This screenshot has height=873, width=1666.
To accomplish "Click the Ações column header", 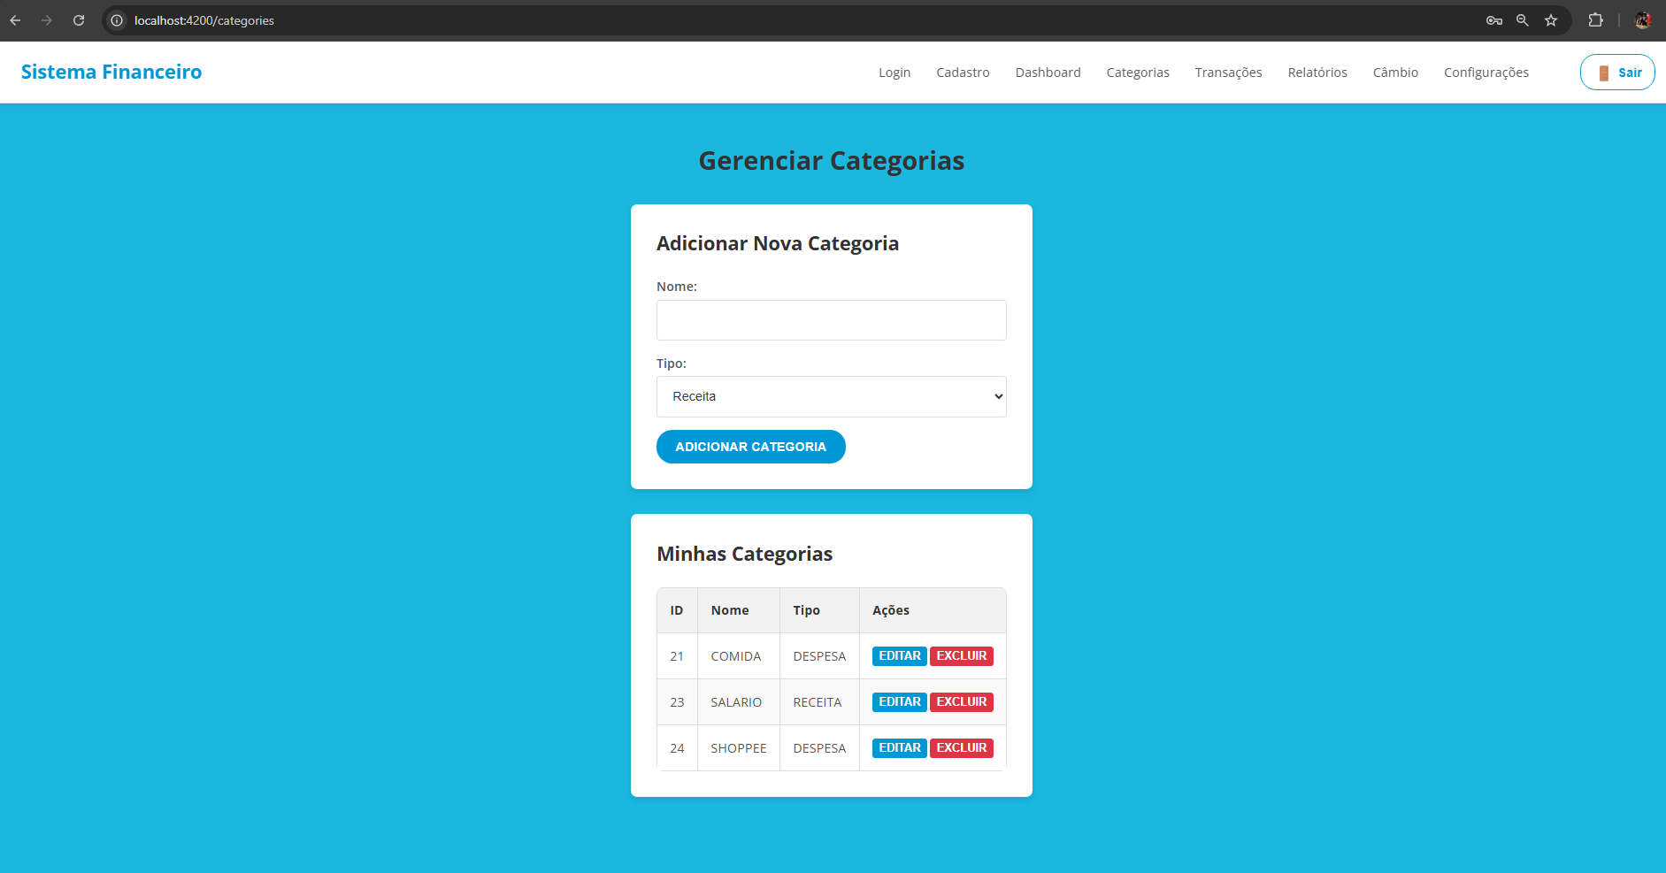I will point(933,610).
